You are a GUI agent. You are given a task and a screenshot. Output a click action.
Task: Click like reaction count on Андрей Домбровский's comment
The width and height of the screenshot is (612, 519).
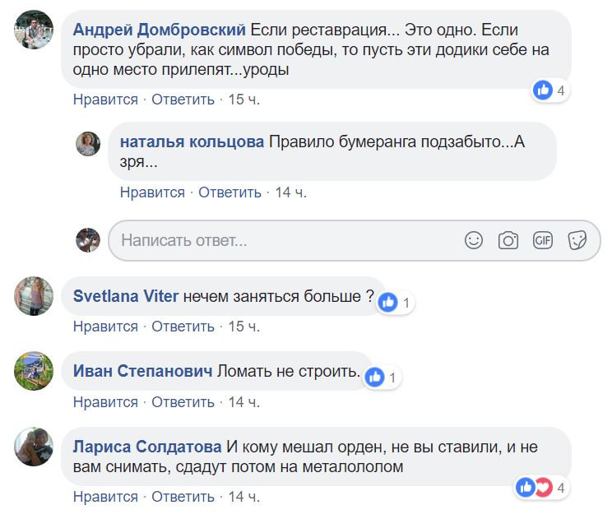click(549, 90)
